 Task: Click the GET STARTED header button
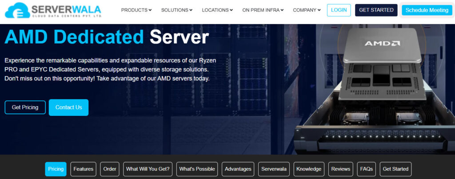(x=376, y=10)
